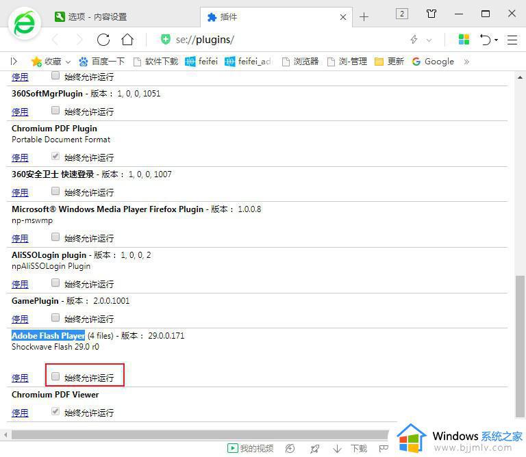Image resolution: width=526 pixels, height=457 pixels.
Task: Disable Windows Media Player Plugin via 停用
Action: pos(20,239)
